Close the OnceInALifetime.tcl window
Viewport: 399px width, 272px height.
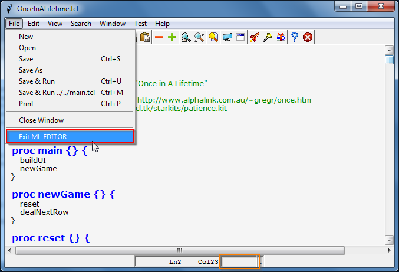coord(381,6)
